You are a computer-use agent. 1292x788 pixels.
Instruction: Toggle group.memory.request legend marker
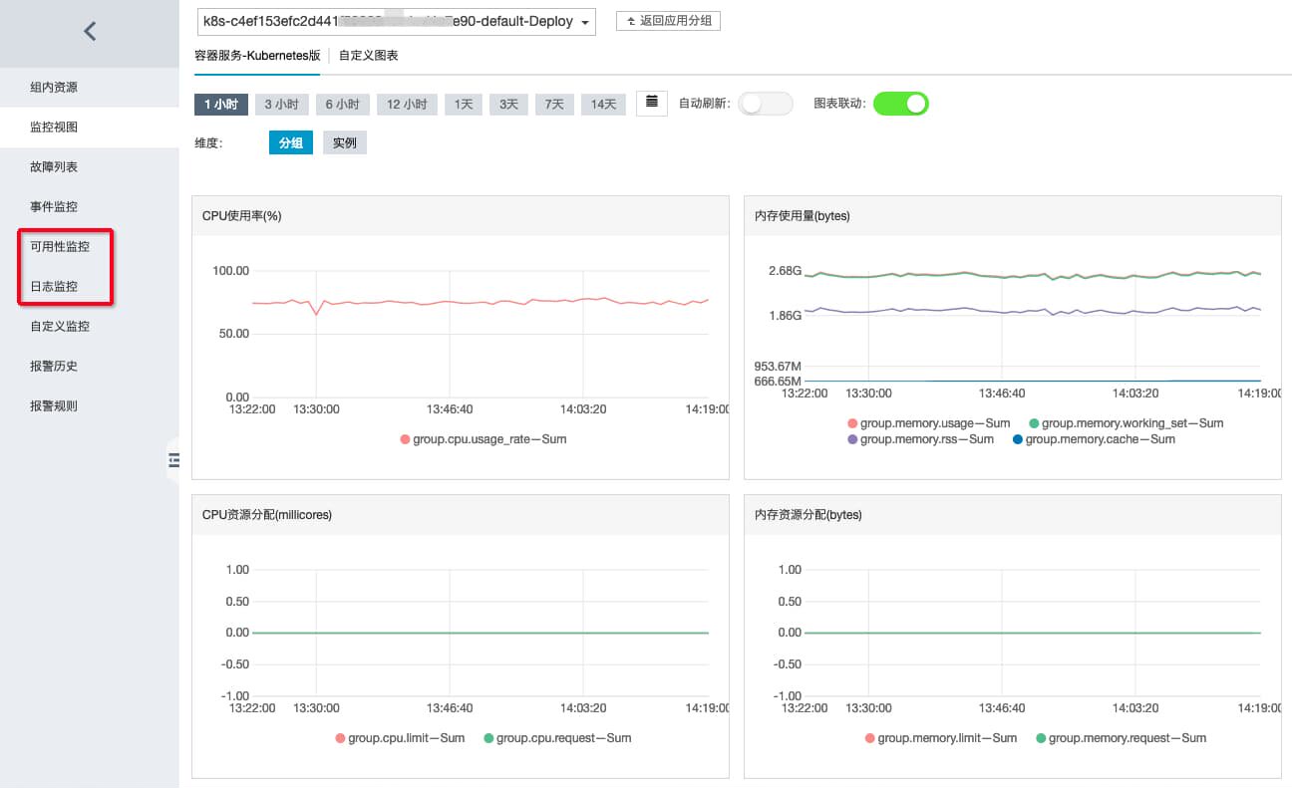(x=1041, y=738)
